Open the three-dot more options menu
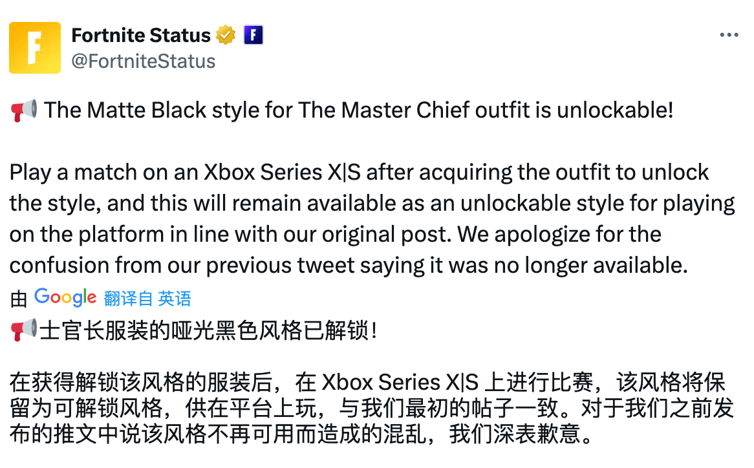 point(729,35)
